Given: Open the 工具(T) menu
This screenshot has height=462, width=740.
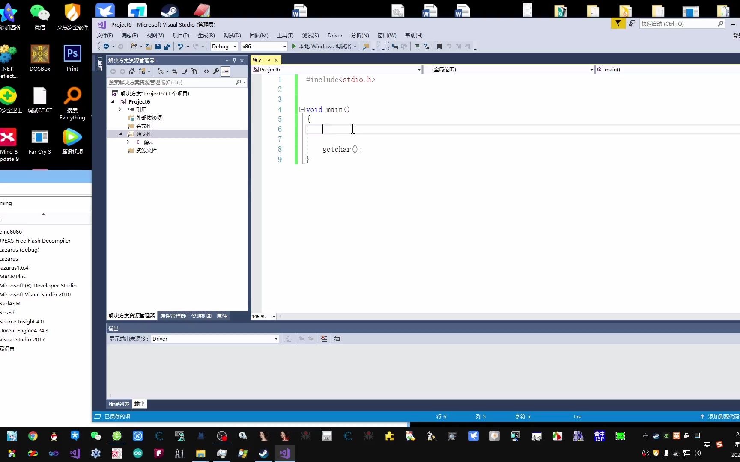Looking at the screenshot, I should point(285,36).
